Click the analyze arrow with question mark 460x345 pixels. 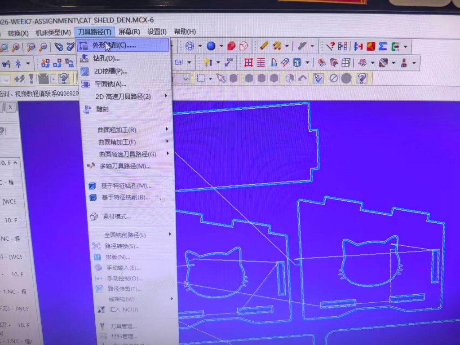click(330, 46)
